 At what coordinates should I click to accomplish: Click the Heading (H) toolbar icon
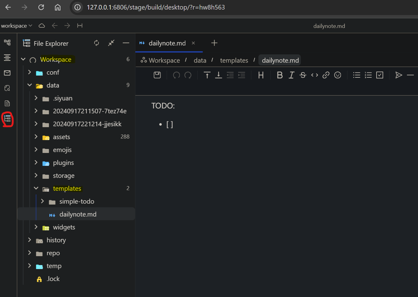[261, 75]
